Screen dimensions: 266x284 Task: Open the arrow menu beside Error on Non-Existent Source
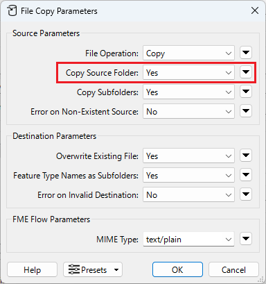point(246,111)
